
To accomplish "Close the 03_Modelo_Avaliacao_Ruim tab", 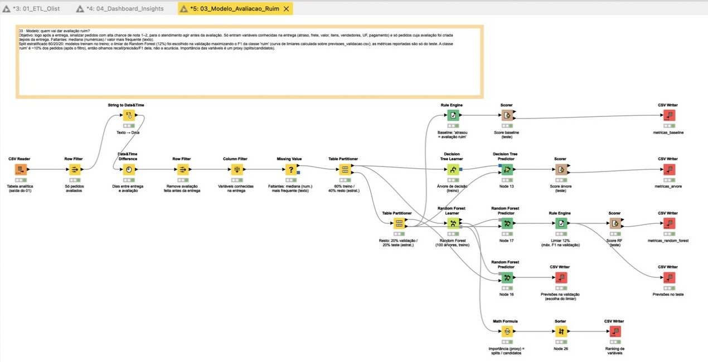I will click(287, 8).
